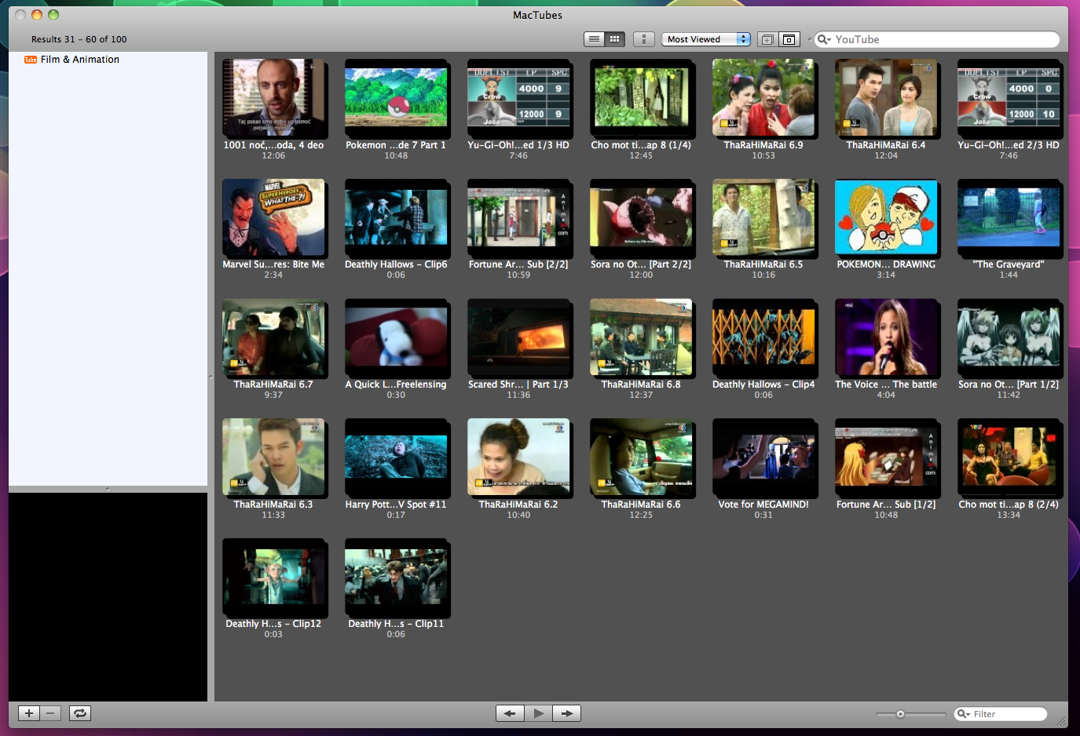Click the Results 31 - 60 of 100 label

click(79, 39)
